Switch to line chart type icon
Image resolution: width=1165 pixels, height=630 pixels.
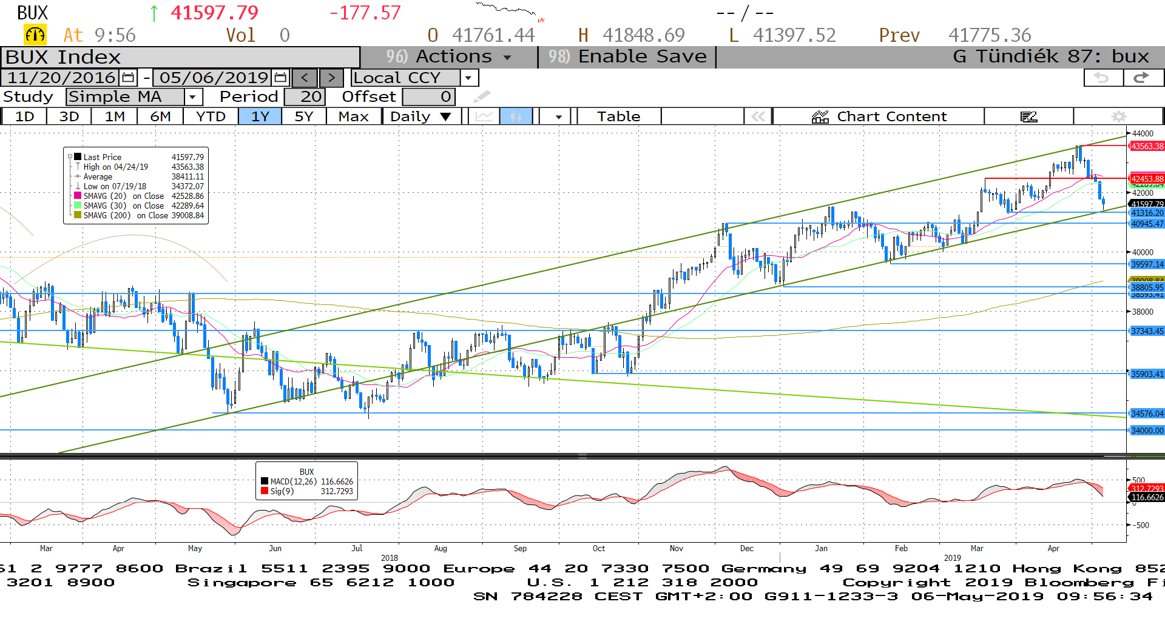pyautogui.click(x=484, y=116)
